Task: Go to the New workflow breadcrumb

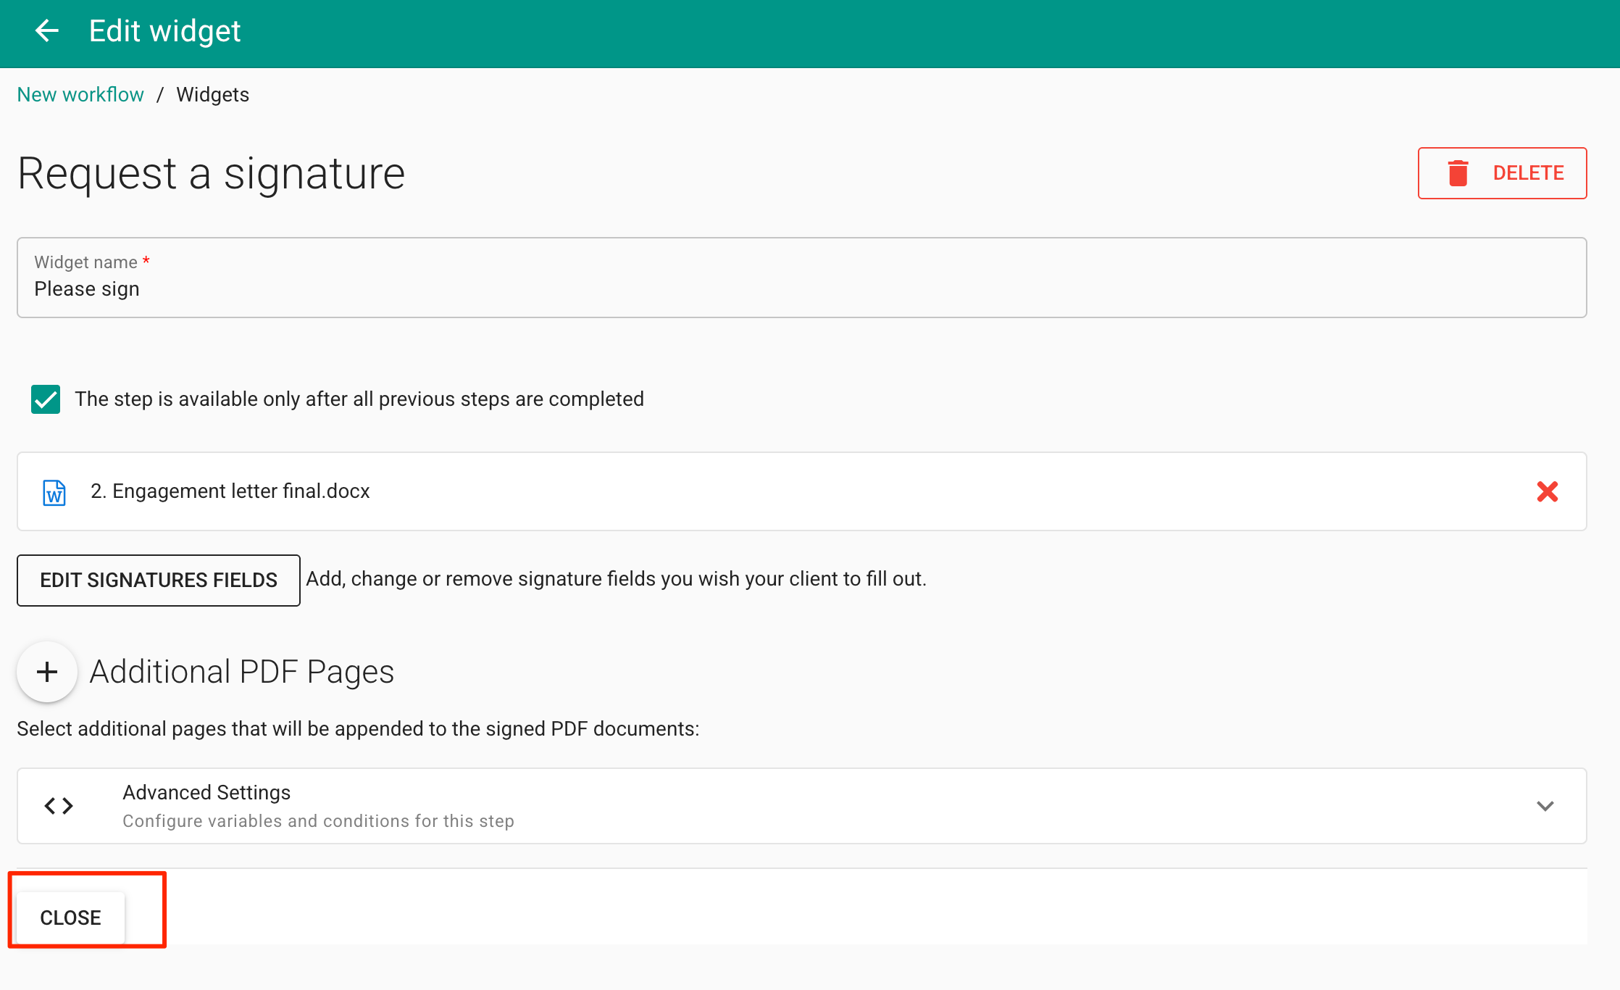Action: [80, 95]
